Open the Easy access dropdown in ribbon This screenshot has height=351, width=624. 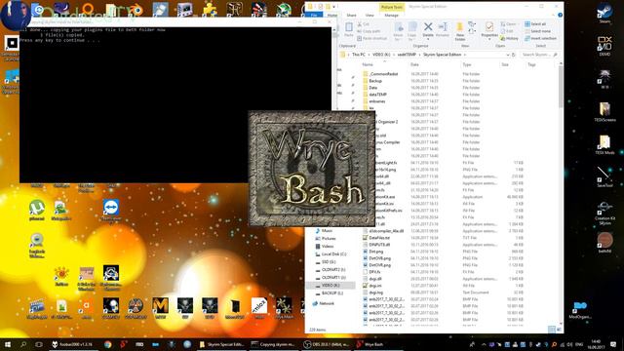[x=472, y=32]
